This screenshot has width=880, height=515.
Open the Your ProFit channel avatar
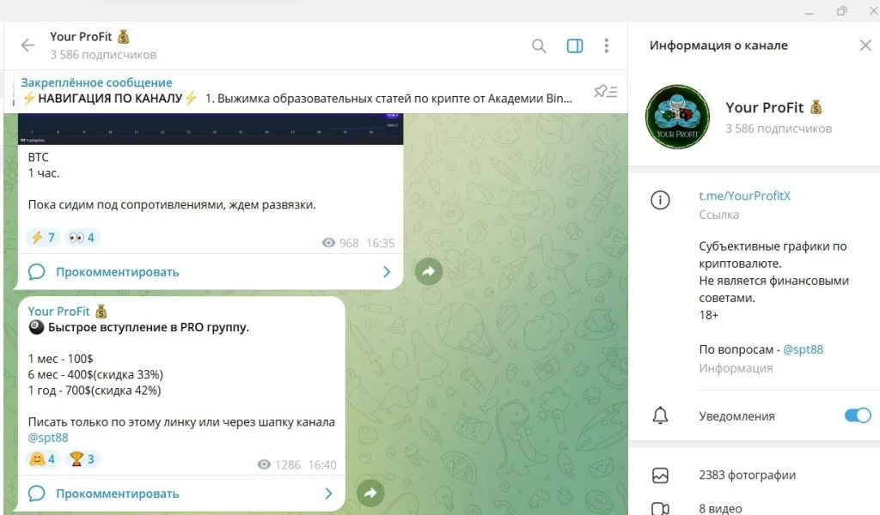coord(677,117)
